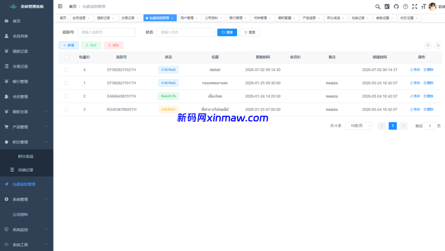Collapse the 积分管理 sidebar menu

point(27,142)
